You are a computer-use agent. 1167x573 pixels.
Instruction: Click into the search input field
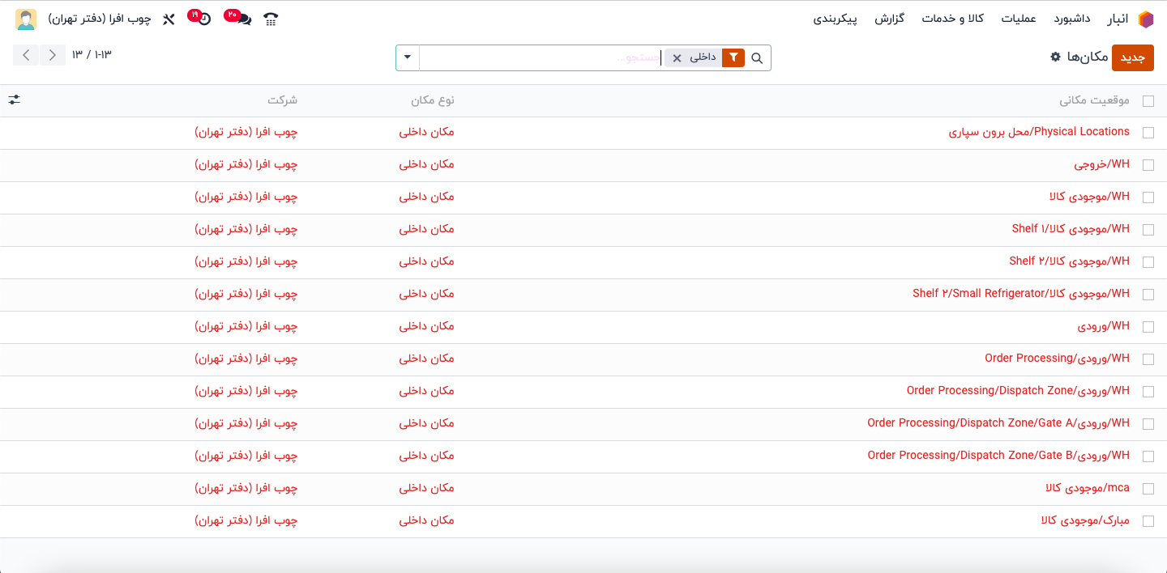539,58
